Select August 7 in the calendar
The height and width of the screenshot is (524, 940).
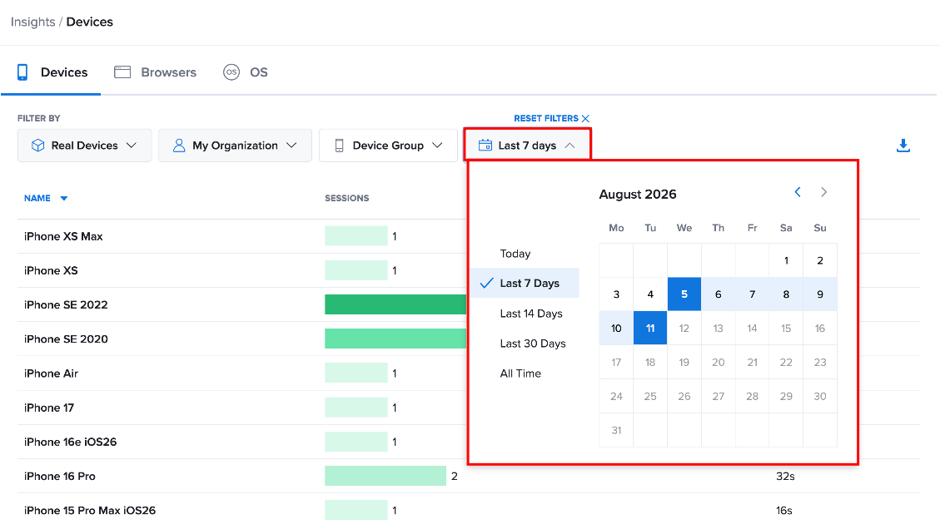(753, 294)
